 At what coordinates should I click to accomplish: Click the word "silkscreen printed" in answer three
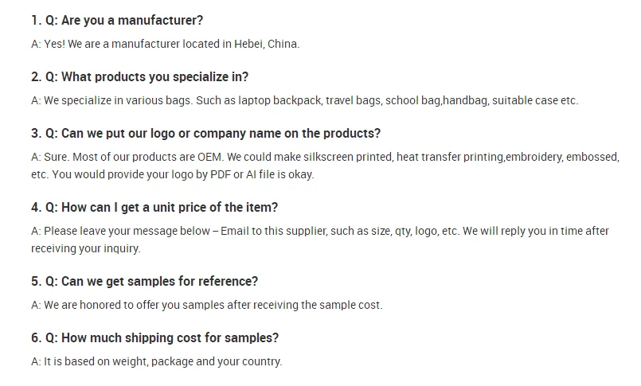pyautogui.click(x=348, y=158)
